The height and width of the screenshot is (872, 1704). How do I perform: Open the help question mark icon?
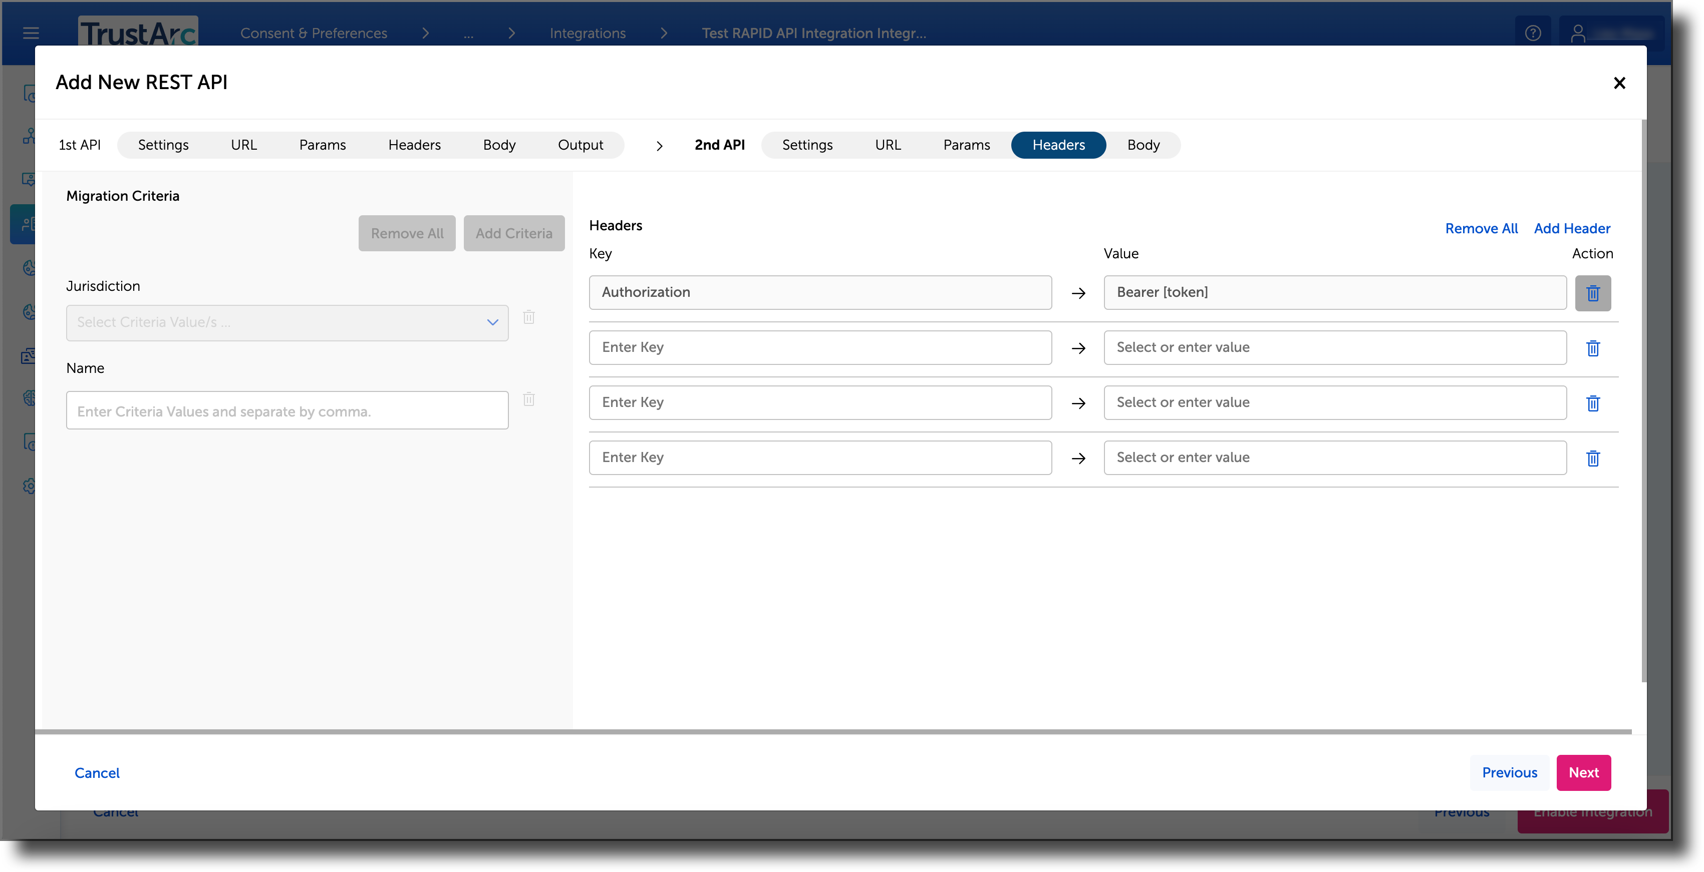(x=1533, y=33)
